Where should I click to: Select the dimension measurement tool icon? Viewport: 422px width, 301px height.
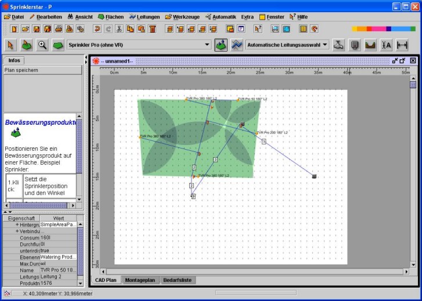(402, 45)
